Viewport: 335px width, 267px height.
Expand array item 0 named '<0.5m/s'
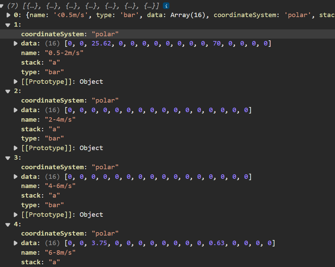(x=8, y=15)
